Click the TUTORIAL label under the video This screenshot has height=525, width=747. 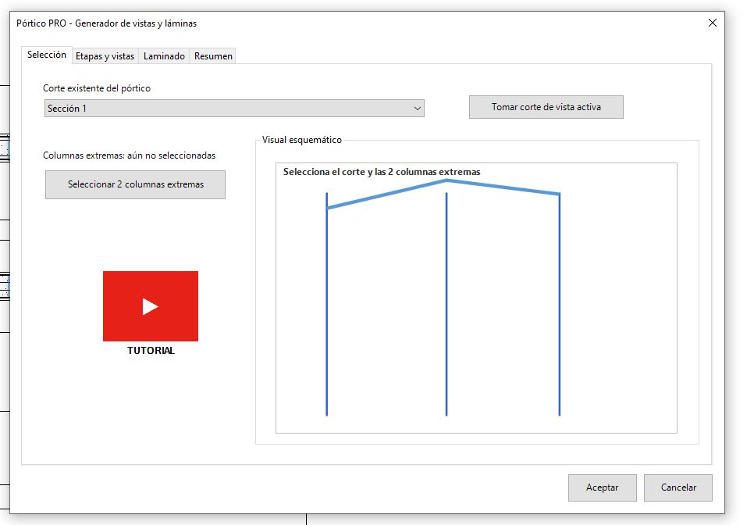[151, 351]
